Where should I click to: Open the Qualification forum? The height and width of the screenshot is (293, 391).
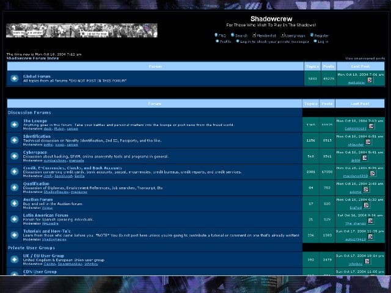pos(36,184)
